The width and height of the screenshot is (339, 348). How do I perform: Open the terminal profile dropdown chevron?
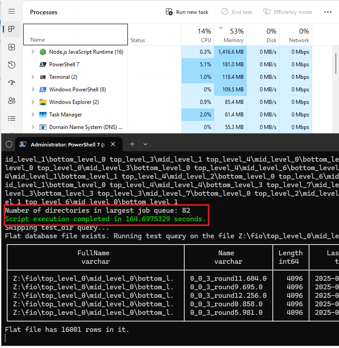coord(145,144)
